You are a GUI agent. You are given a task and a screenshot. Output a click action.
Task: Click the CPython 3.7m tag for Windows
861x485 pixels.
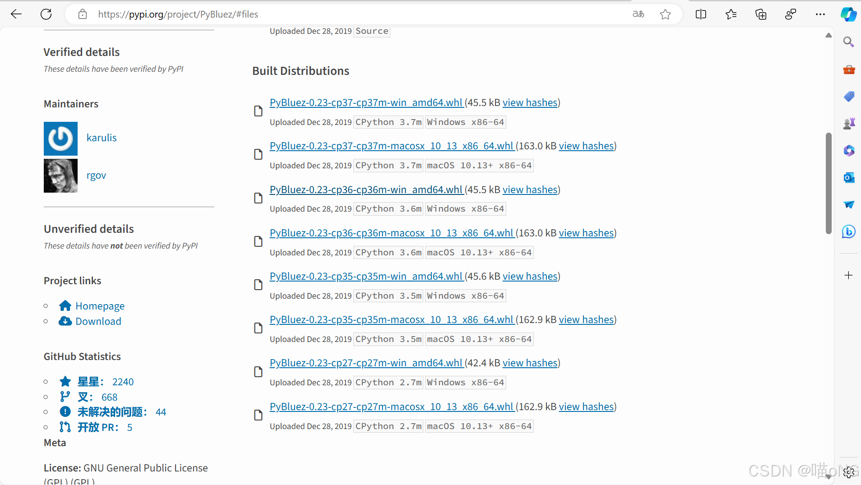388,122
